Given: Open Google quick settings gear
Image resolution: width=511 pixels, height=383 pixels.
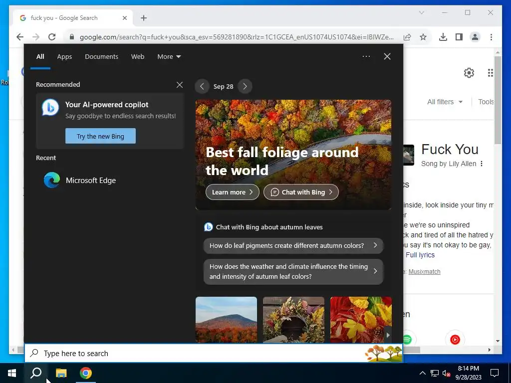Looking at the screenshot, I should 469,73.
